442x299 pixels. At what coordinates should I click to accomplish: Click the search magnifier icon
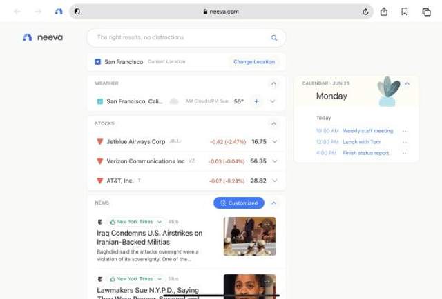click(x=274, y=38)
